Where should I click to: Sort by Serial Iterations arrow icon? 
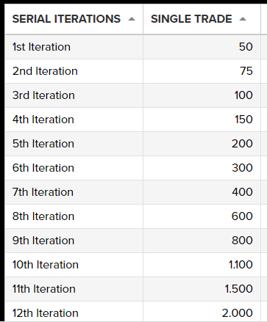tap(132, 19)
